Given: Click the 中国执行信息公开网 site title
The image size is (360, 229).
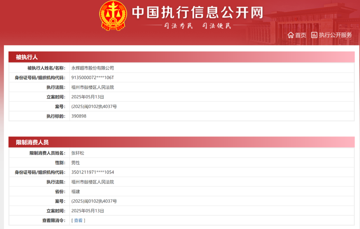Looking at the screenshot, I should pyautogui.click(x=198, y=12).
